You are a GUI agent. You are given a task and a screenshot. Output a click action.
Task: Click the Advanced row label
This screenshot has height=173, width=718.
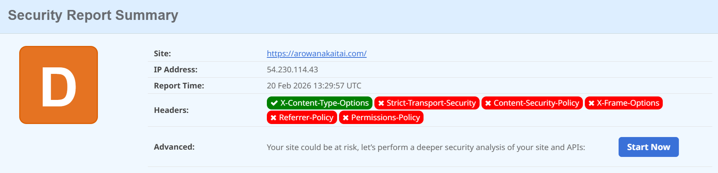click(174, 147)
